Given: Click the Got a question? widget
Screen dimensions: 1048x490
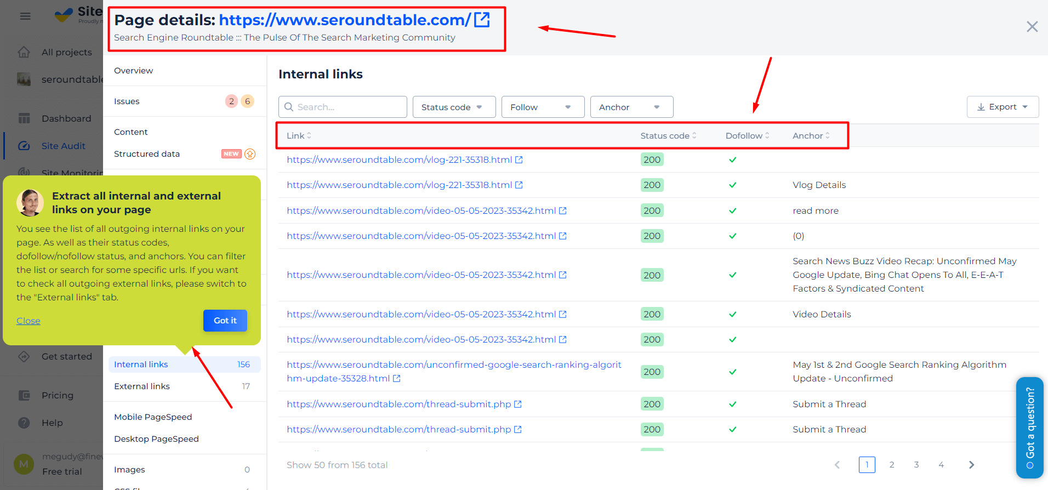Looking at the screenshot, I should click(1030, 428).
